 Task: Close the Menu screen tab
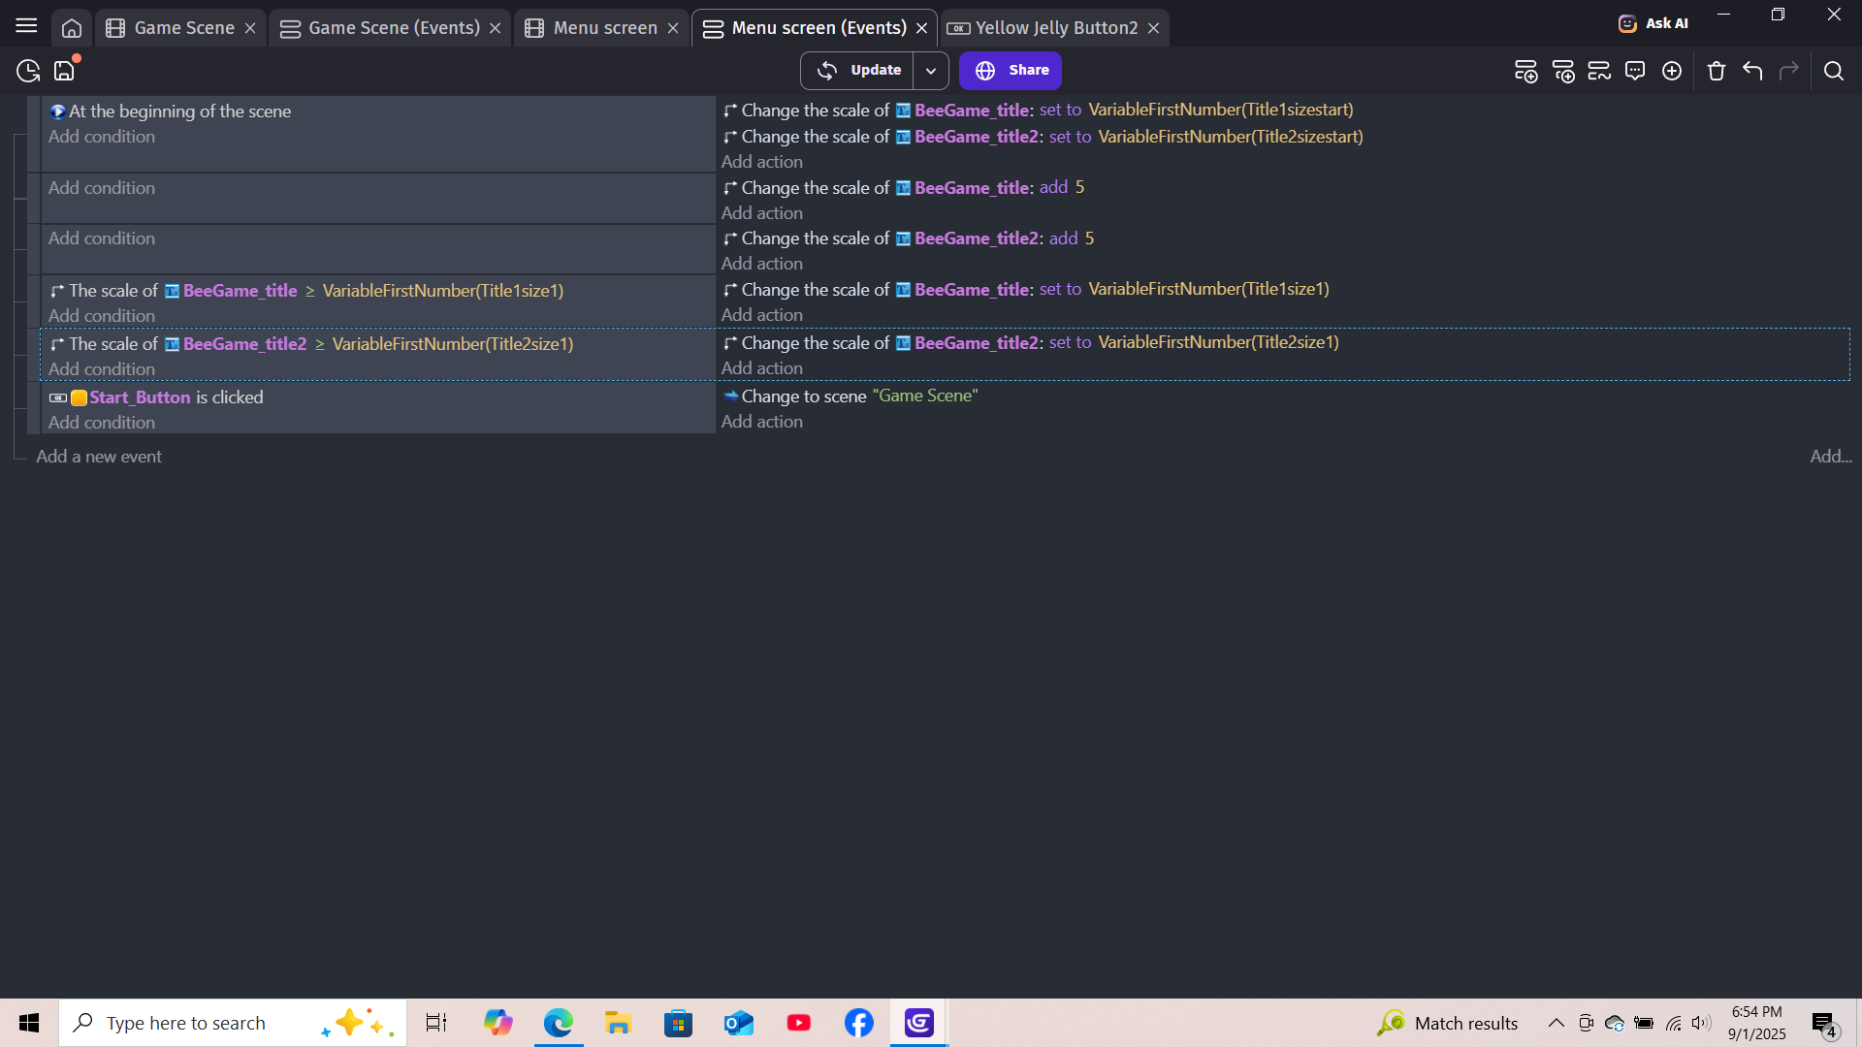[x=673, y=28]
